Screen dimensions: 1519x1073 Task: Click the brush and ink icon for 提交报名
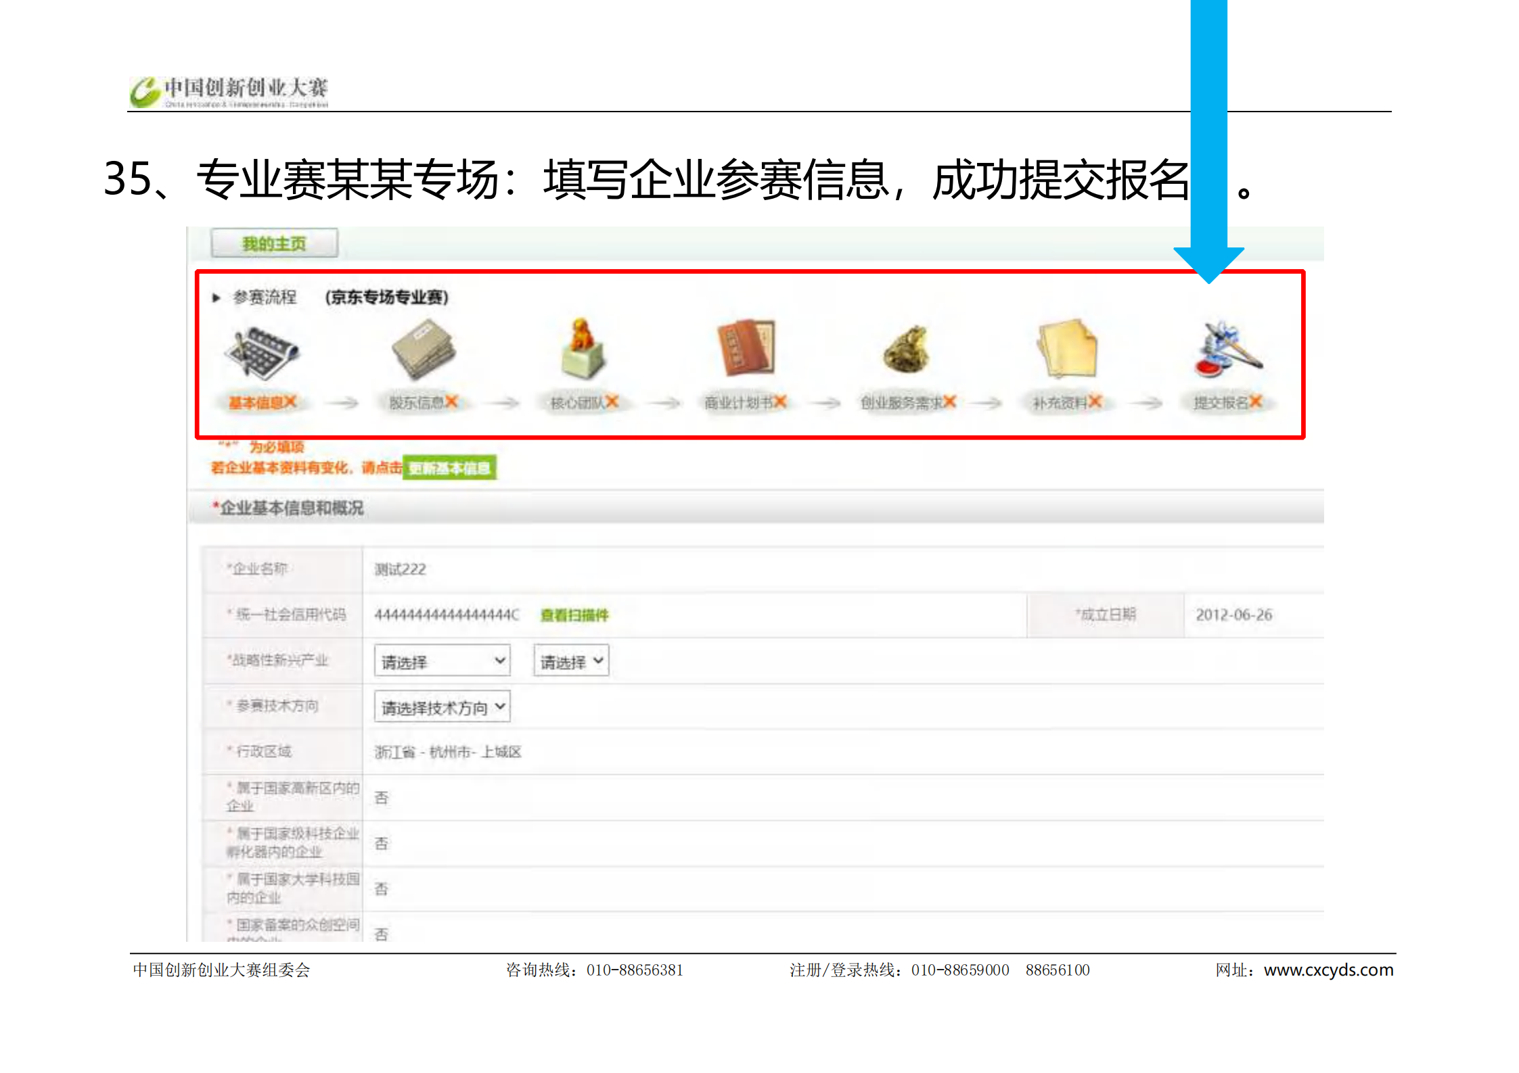(x=1227, y=349)
